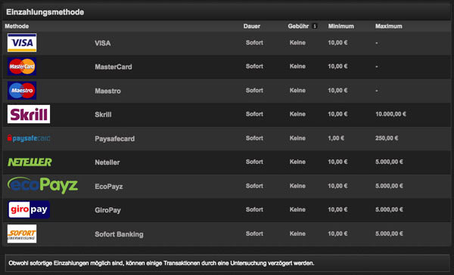Click Keine fee in VISA row
Viewport: 454px width, 275px height.
[x=297, y=42]
